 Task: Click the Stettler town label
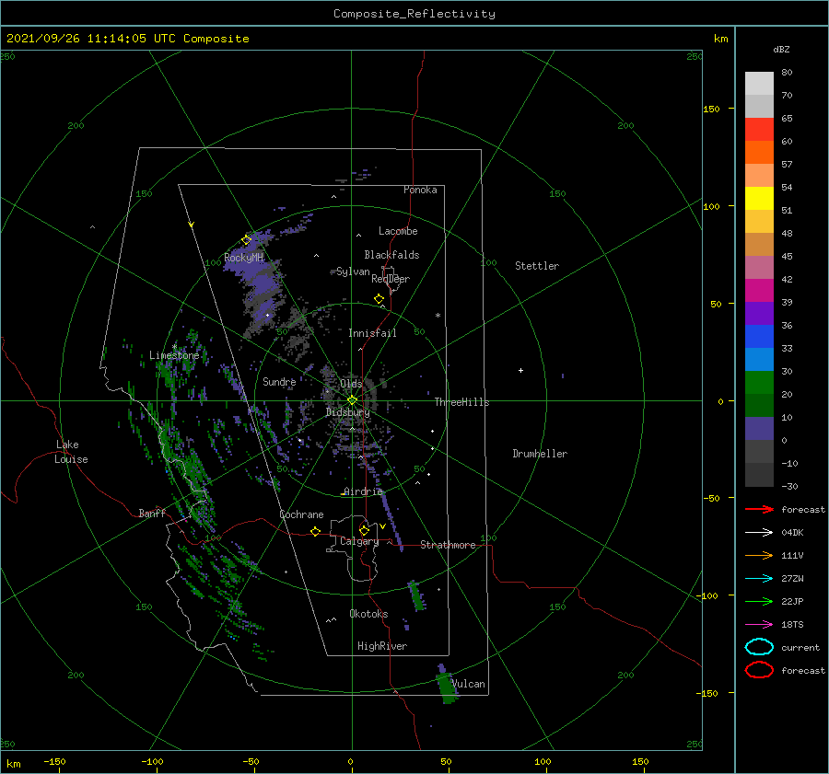click(537, 266)
